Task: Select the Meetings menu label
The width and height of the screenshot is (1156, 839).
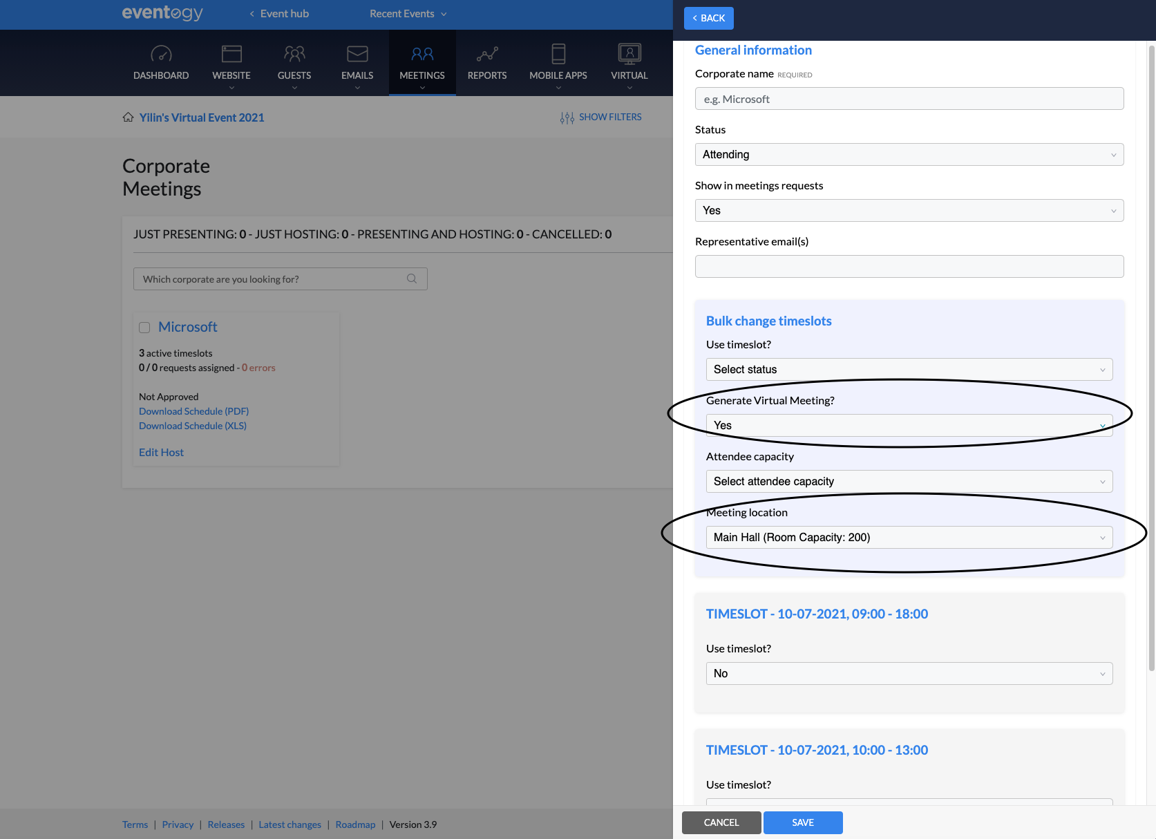Action: click(x=422, y=75)
